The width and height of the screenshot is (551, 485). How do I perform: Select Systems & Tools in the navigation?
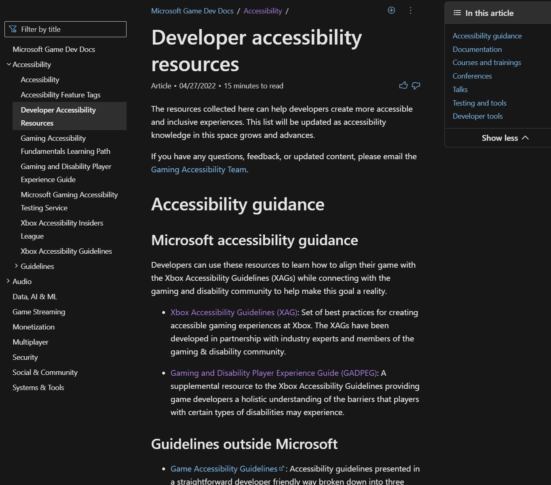[x=38, y=387]
